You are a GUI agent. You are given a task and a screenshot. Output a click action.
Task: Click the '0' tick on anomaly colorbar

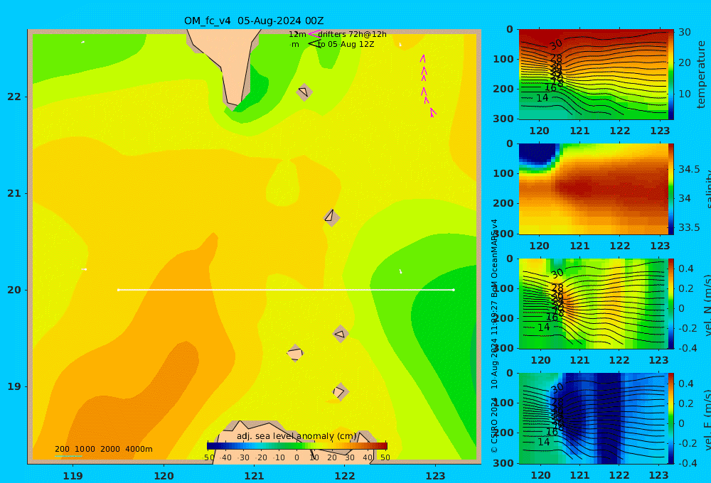click(297, 457)
